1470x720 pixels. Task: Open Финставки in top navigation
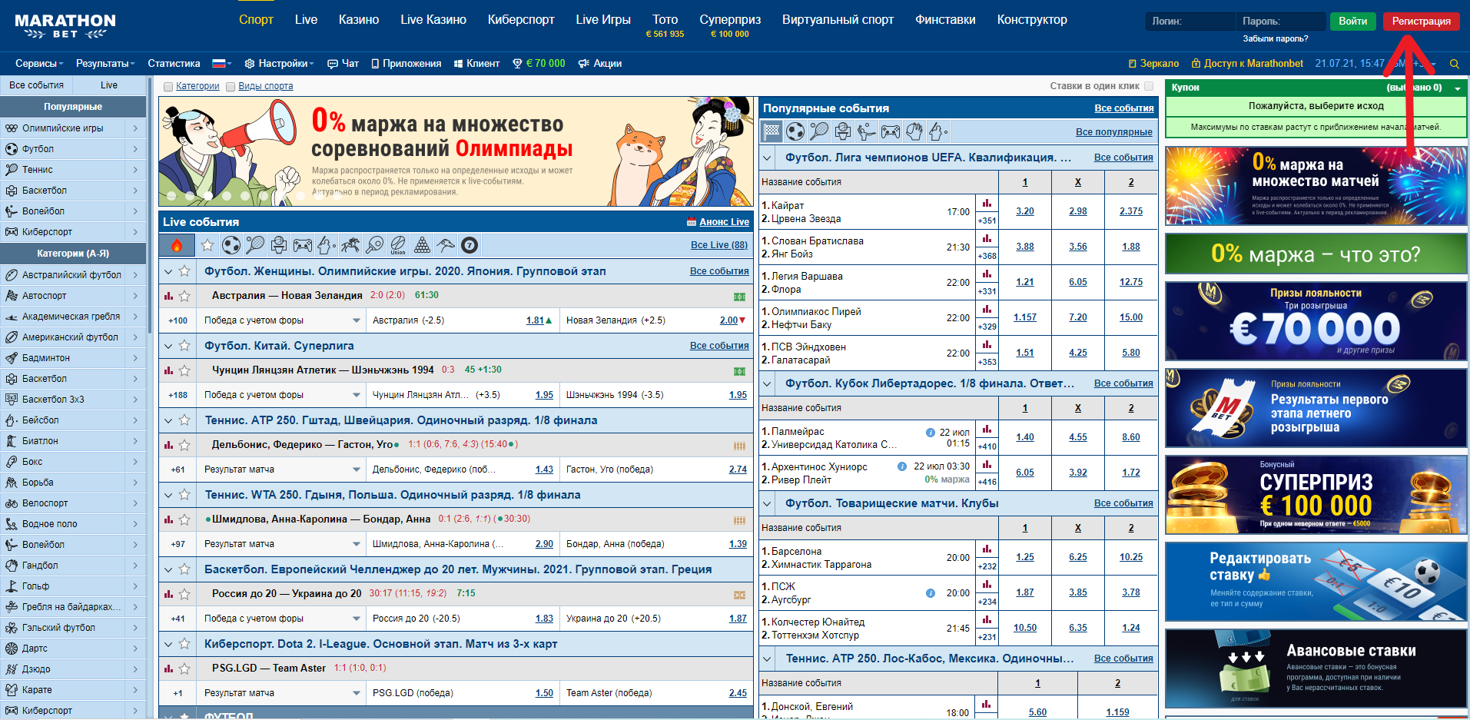click(x=945, y=20)
